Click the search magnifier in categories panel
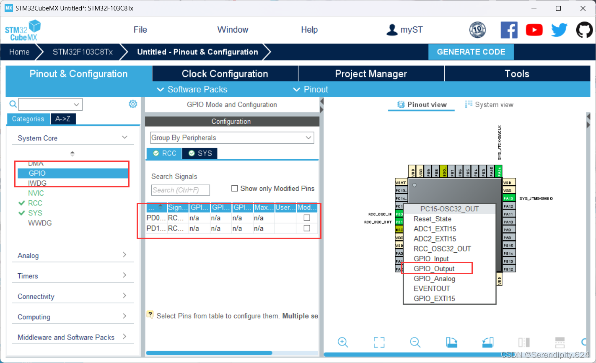The image size is (596, 363). pyautogui.click(x=13, y=104)
